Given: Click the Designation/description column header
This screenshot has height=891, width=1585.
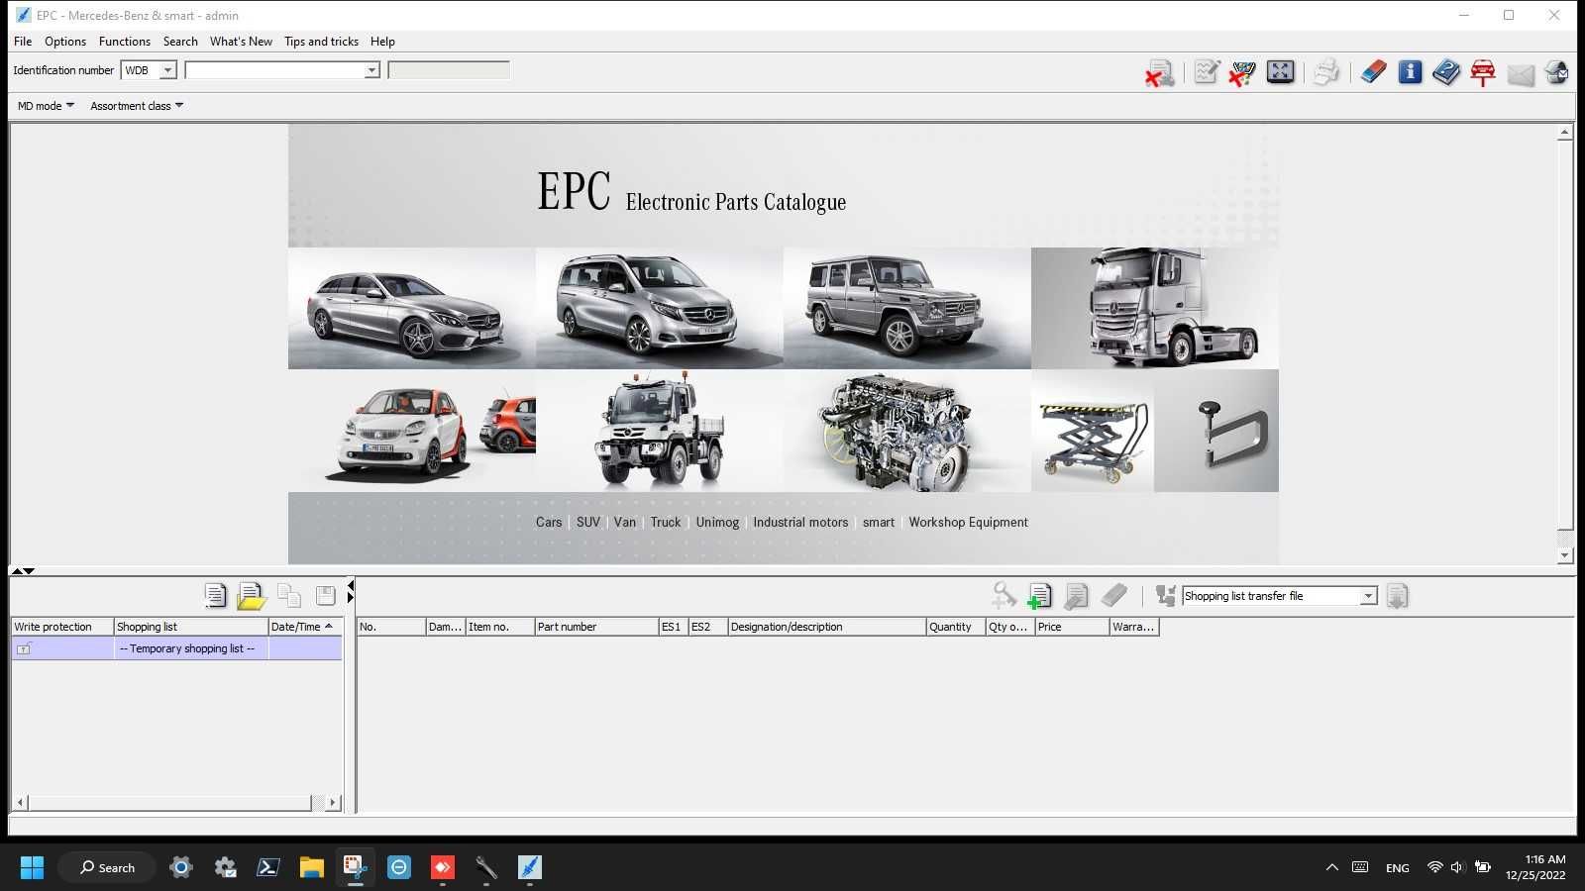Looking at the screenshot, I should [x=826, y=627].
